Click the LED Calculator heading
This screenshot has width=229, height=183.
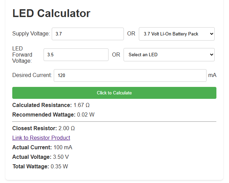(x=51, y=13)
